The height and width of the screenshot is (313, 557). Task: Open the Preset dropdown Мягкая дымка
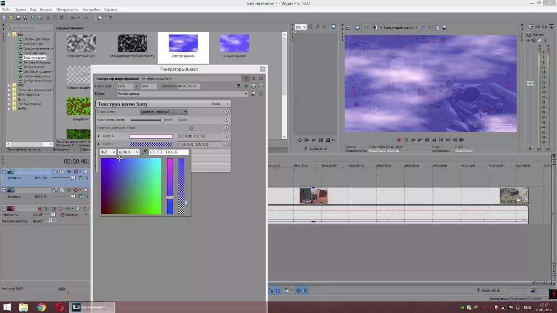(182, 93)
